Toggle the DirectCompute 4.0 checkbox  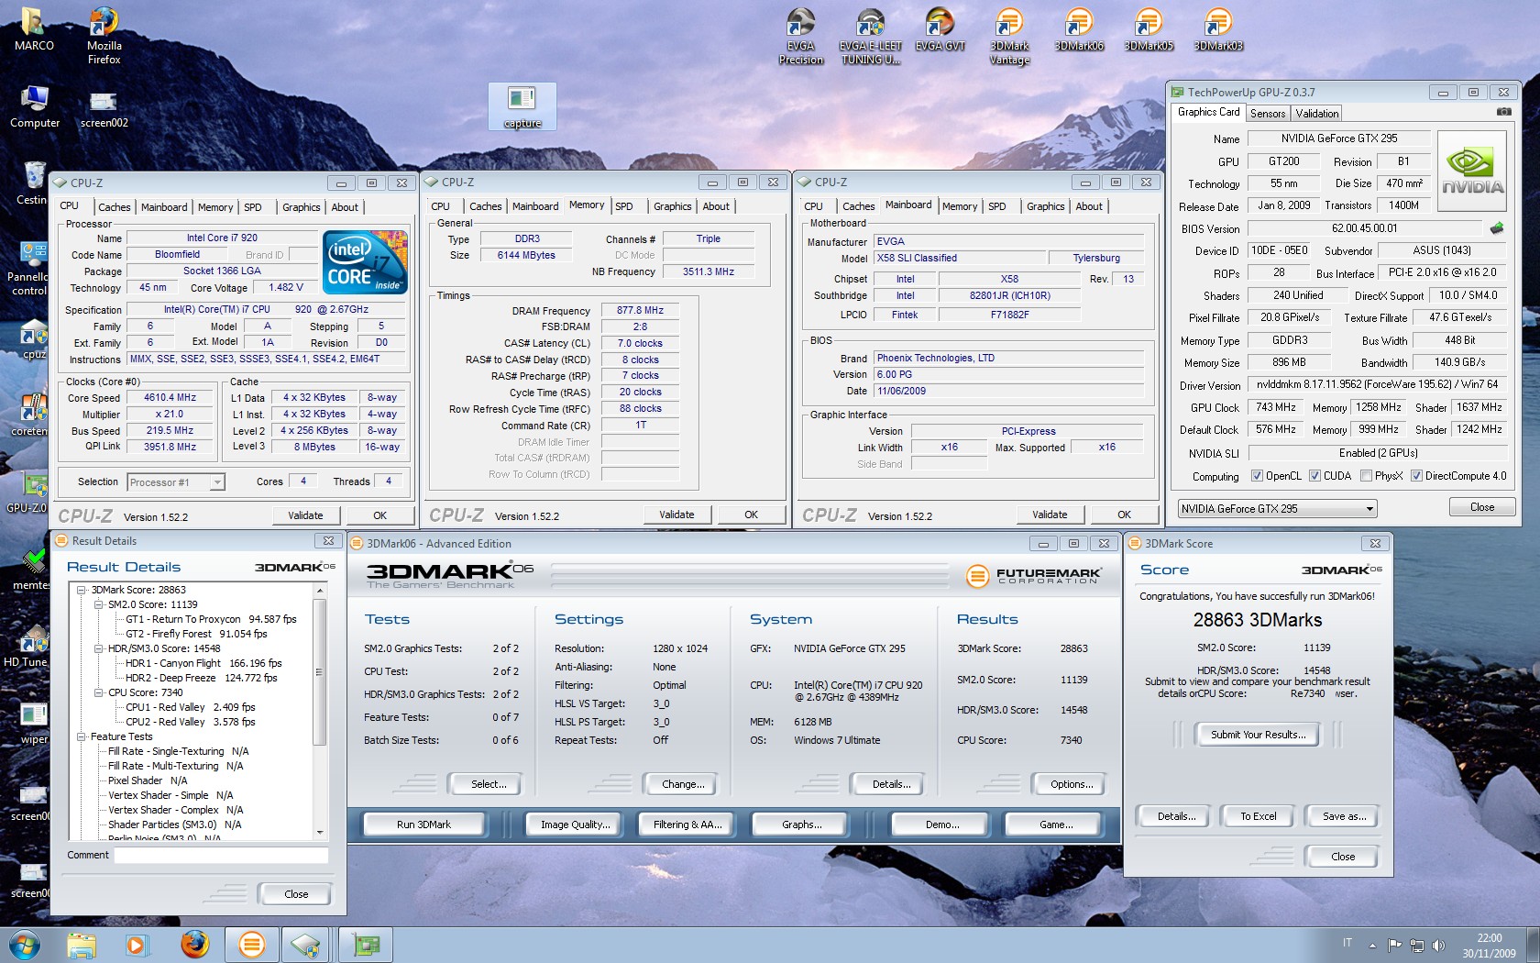[1416, 476]
